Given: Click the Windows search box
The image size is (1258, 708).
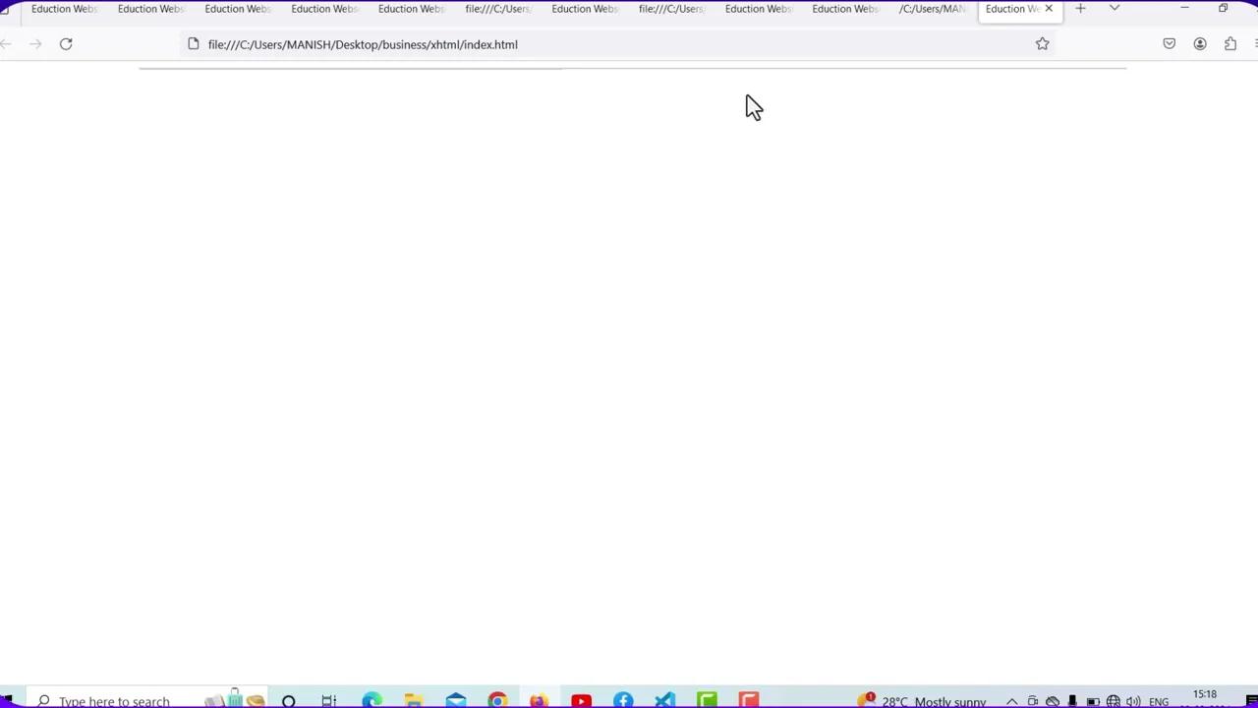Looking at the screenshot, I should 113,701.
